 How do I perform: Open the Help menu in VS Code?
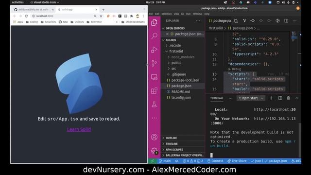click(x=207, y=14)
